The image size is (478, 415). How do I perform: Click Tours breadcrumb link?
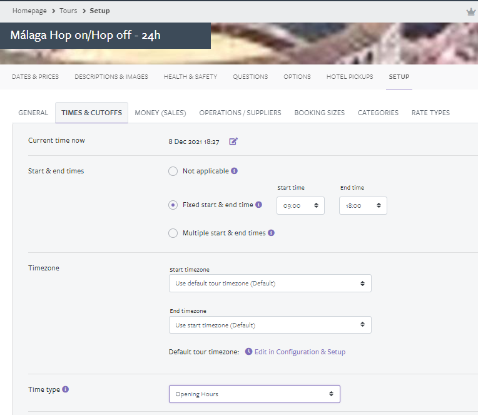tap(68, 11)
